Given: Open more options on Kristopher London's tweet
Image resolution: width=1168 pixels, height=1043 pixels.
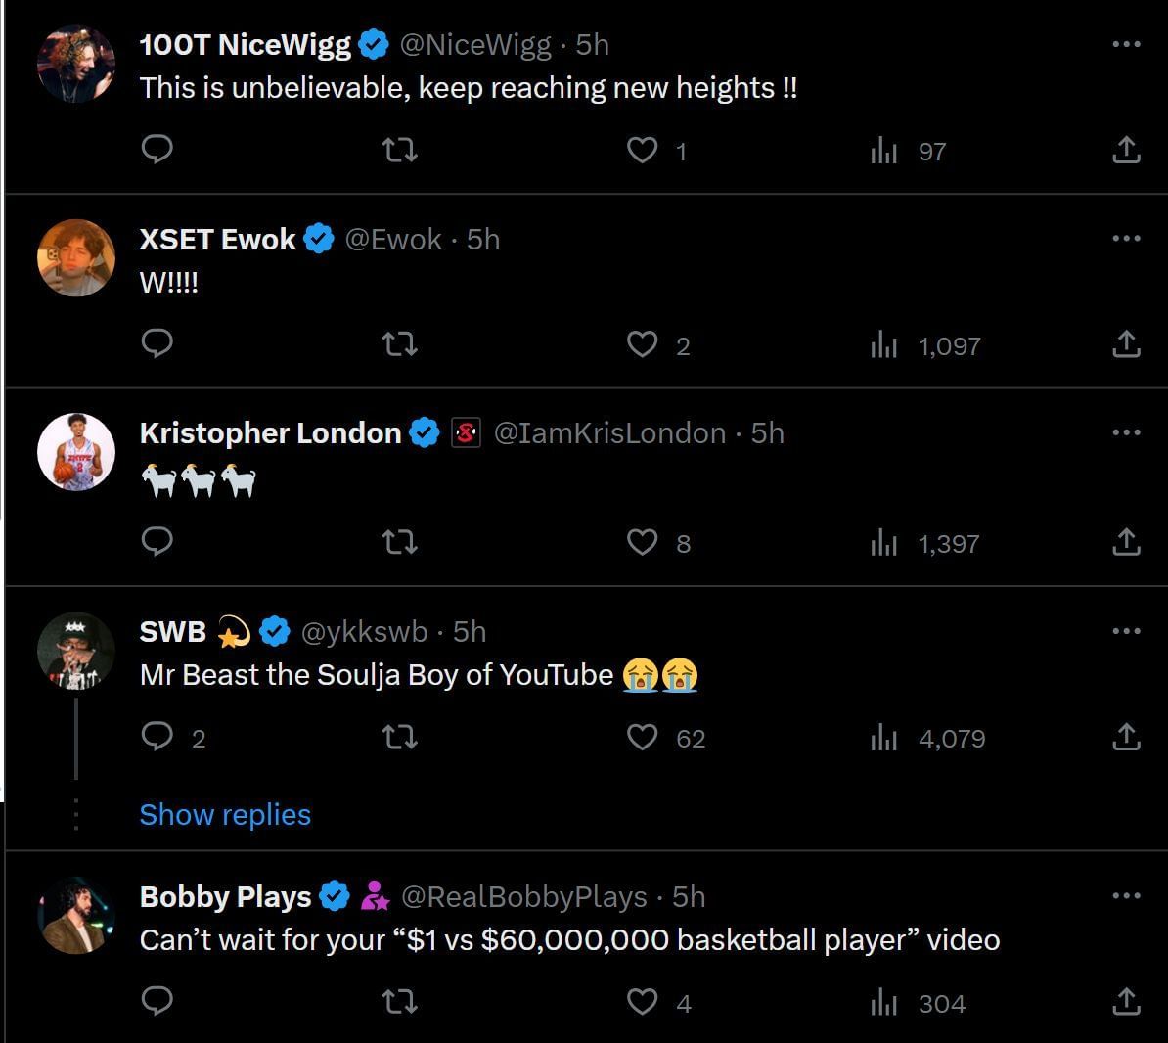Looking at the screenshot, I should click(x=1126, y=432).
